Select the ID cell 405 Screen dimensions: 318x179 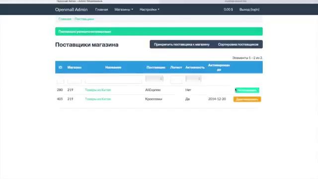(60, 99)
